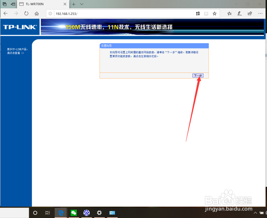
Task: Open a new browser tab
Action: pyautogui.click(x=74, y=4)
